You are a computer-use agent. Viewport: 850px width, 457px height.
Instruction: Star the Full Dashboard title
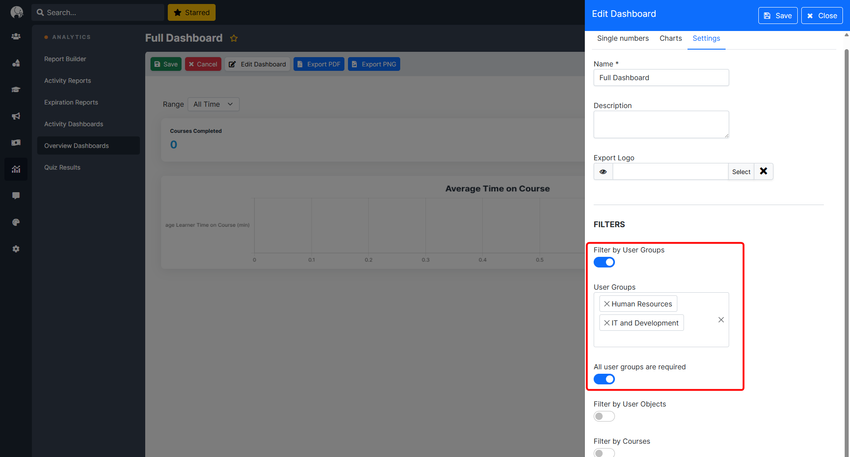(x=234, y=39)
